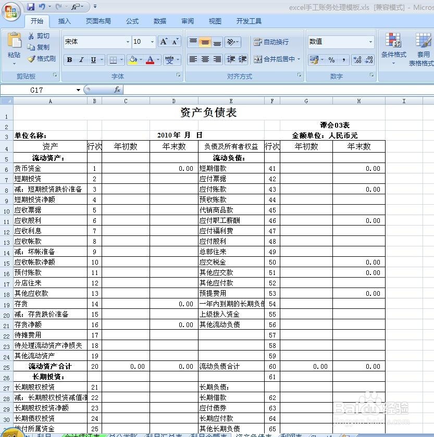Apply bold formatting with the B icon
This screenshot has width=434, height=437.
coord(69,59)
